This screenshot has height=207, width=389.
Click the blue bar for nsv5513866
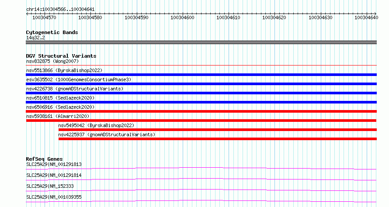click(201, 75)
